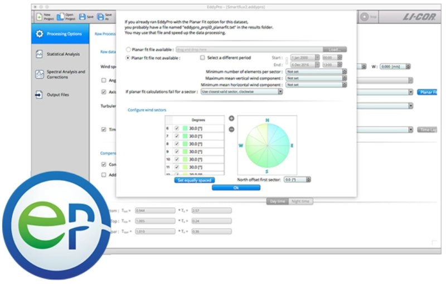Click the 0.944 coefficient field
Screen dimensions: 446x284
[x=156, y=210]
